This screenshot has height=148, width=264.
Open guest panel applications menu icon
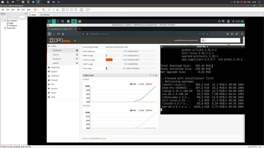click(49, 21)
